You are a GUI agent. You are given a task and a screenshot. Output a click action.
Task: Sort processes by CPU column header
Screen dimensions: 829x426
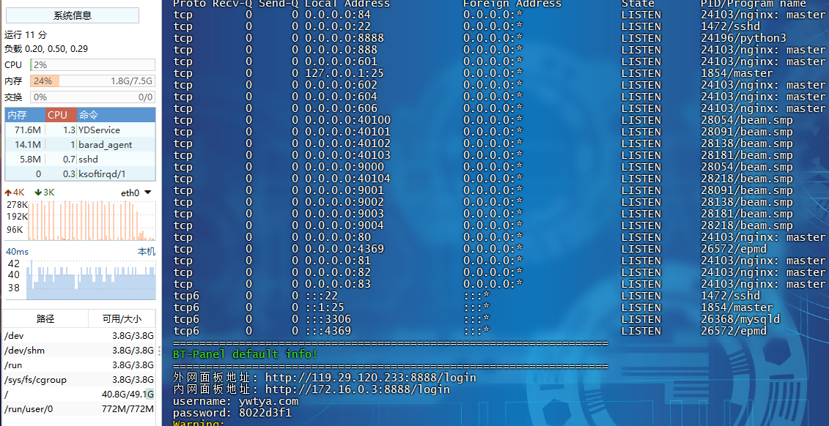pyautogui.click(x=61, y=115)
